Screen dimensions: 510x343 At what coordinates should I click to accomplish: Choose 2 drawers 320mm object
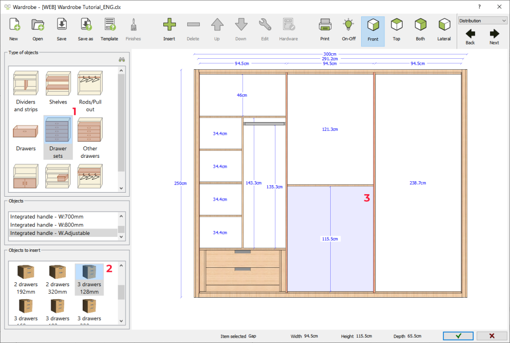pyautogui.click(x=58, y=280)
